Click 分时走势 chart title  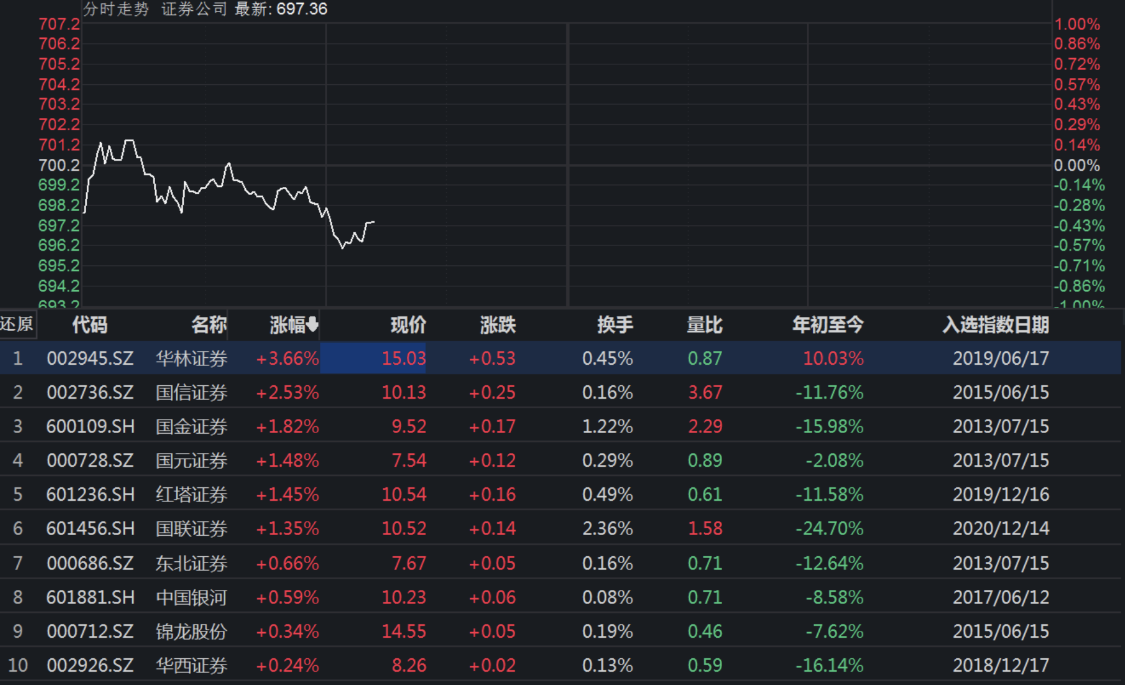[x=116, y=9]
